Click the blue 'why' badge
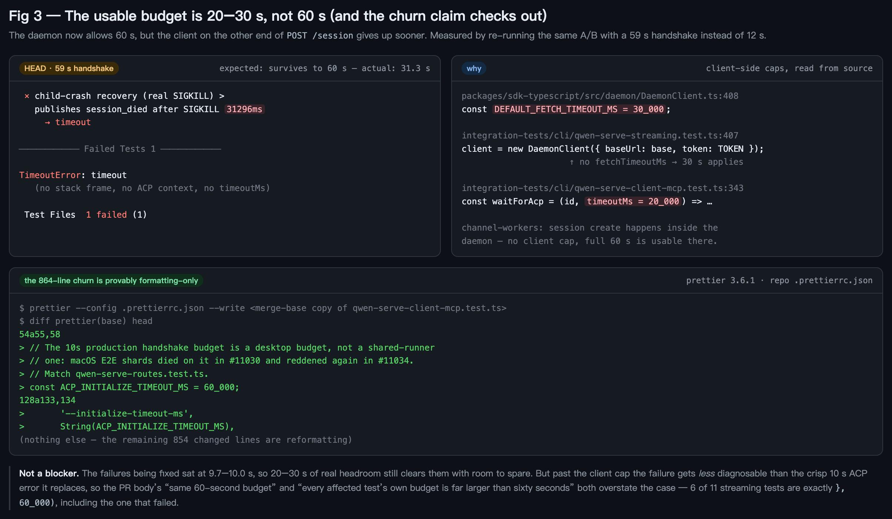Screen dimensions: 892x519 click(x=474, y=68)
